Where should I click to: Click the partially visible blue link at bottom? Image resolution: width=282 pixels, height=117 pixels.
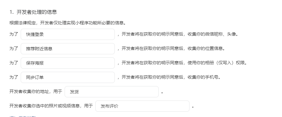(x=23, y=116)
